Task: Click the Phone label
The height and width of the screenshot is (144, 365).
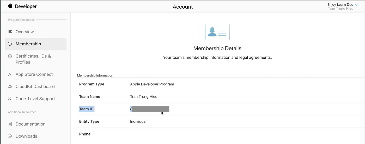Action: [85, 134]
